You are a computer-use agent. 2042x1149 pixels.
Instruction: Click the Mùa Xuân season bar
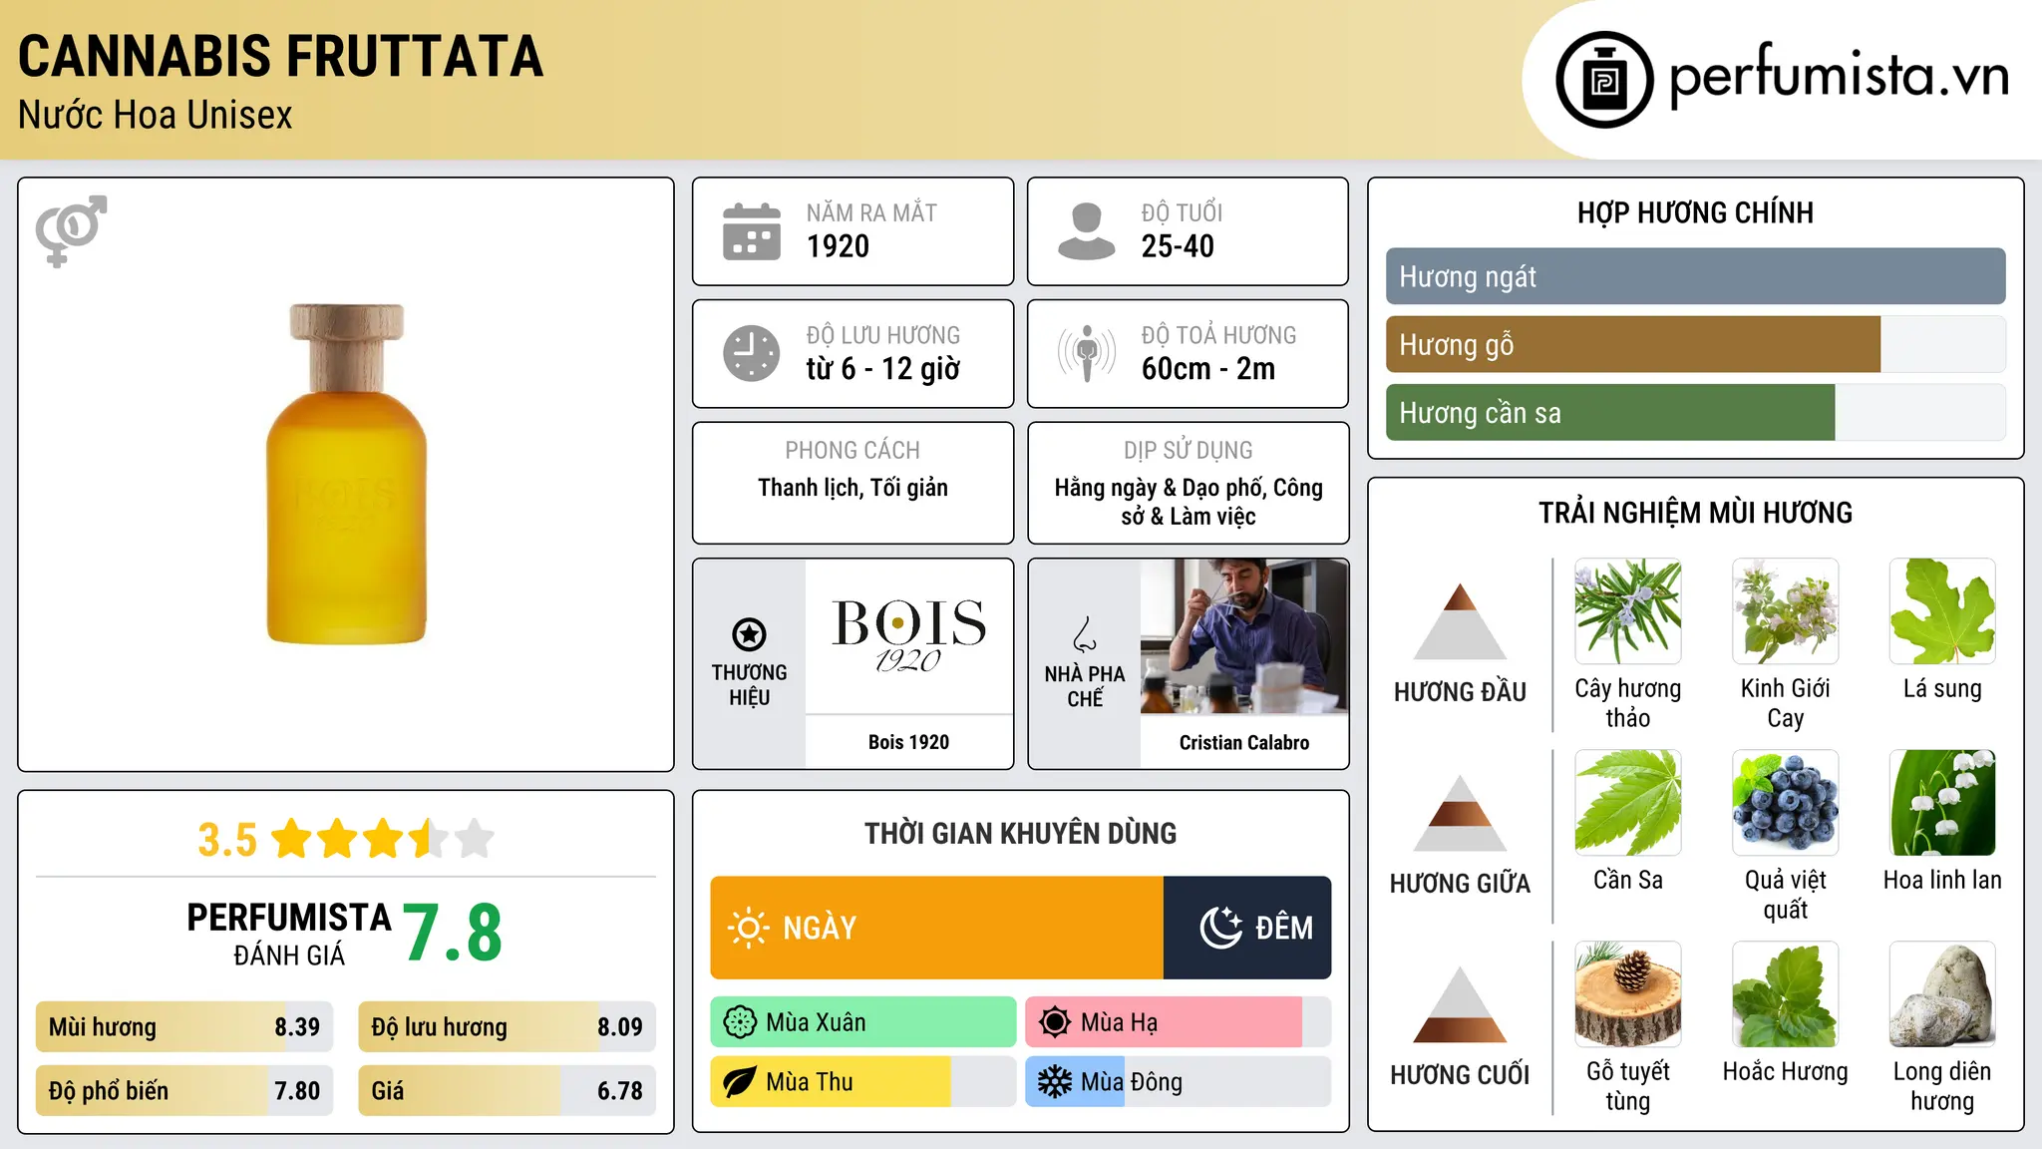tap(863, 1022)
